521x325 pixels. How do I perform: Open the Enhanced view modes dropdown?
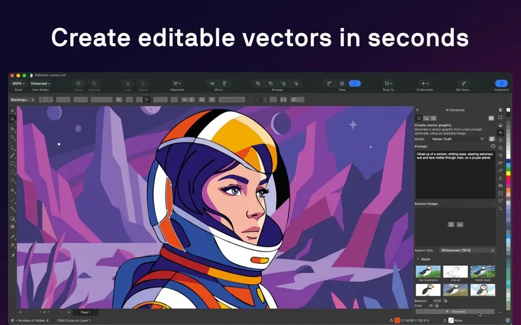tap(40, 84)
